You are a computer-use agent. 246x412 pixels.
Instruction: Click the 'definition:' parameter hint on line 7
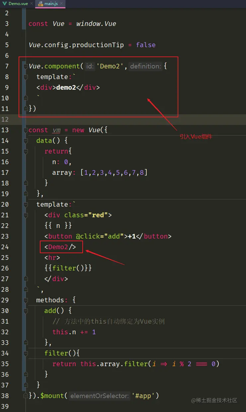[x=145, y=66]
